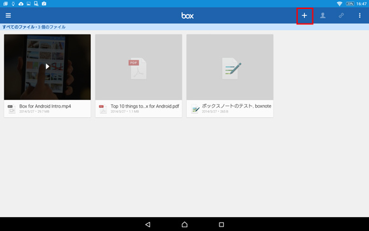
Task: Open the boxnote preview thumbnail
Action: point(230,67)
